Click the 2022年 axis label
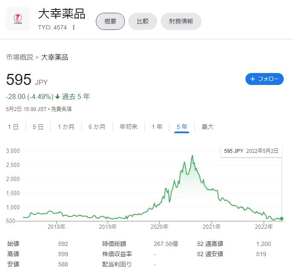 coord(264,227)
